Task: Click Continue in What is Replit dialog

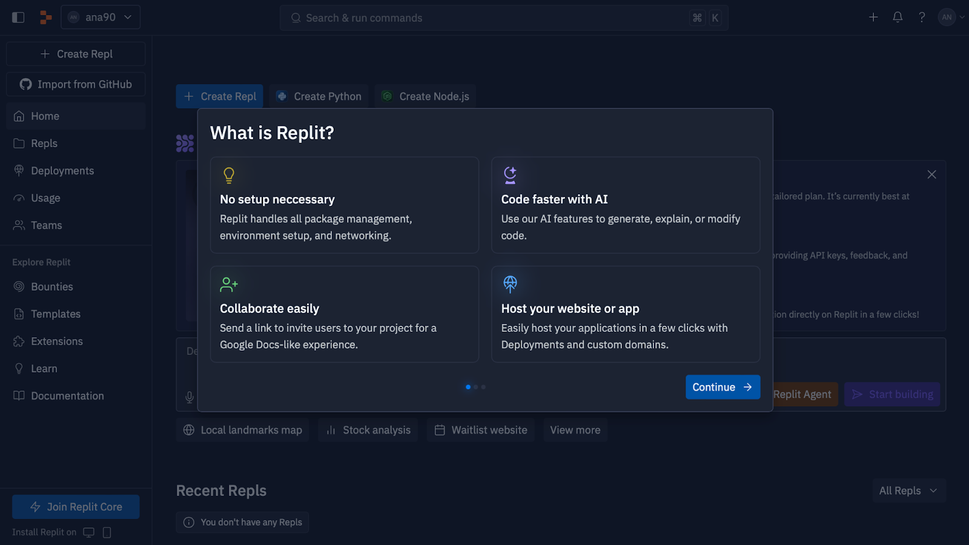Action: coord(723,387)
